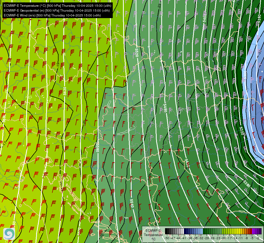Click the 5480 geopotential contour label

point(165,108)
